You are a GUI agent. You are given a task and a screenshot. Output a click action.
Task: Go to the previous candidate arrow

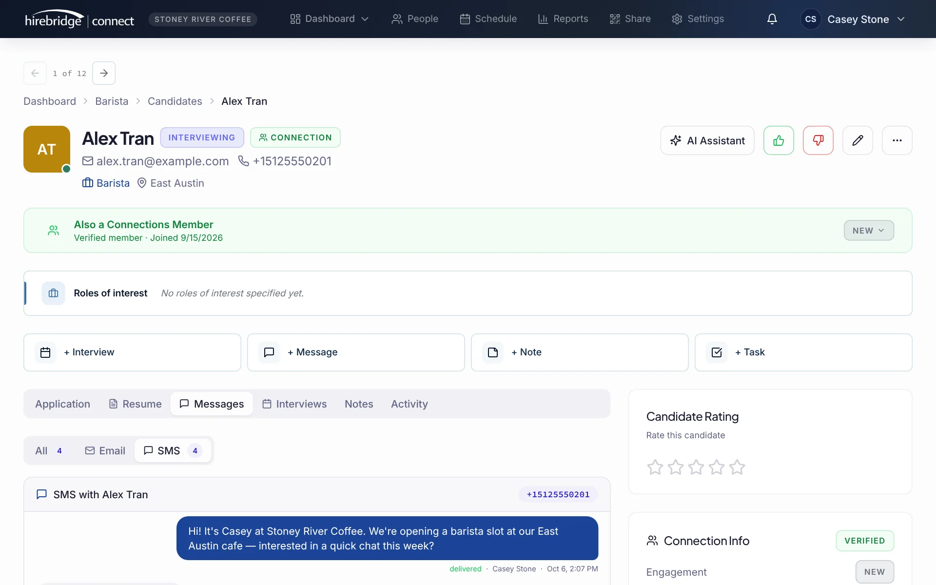click(35, 73)
